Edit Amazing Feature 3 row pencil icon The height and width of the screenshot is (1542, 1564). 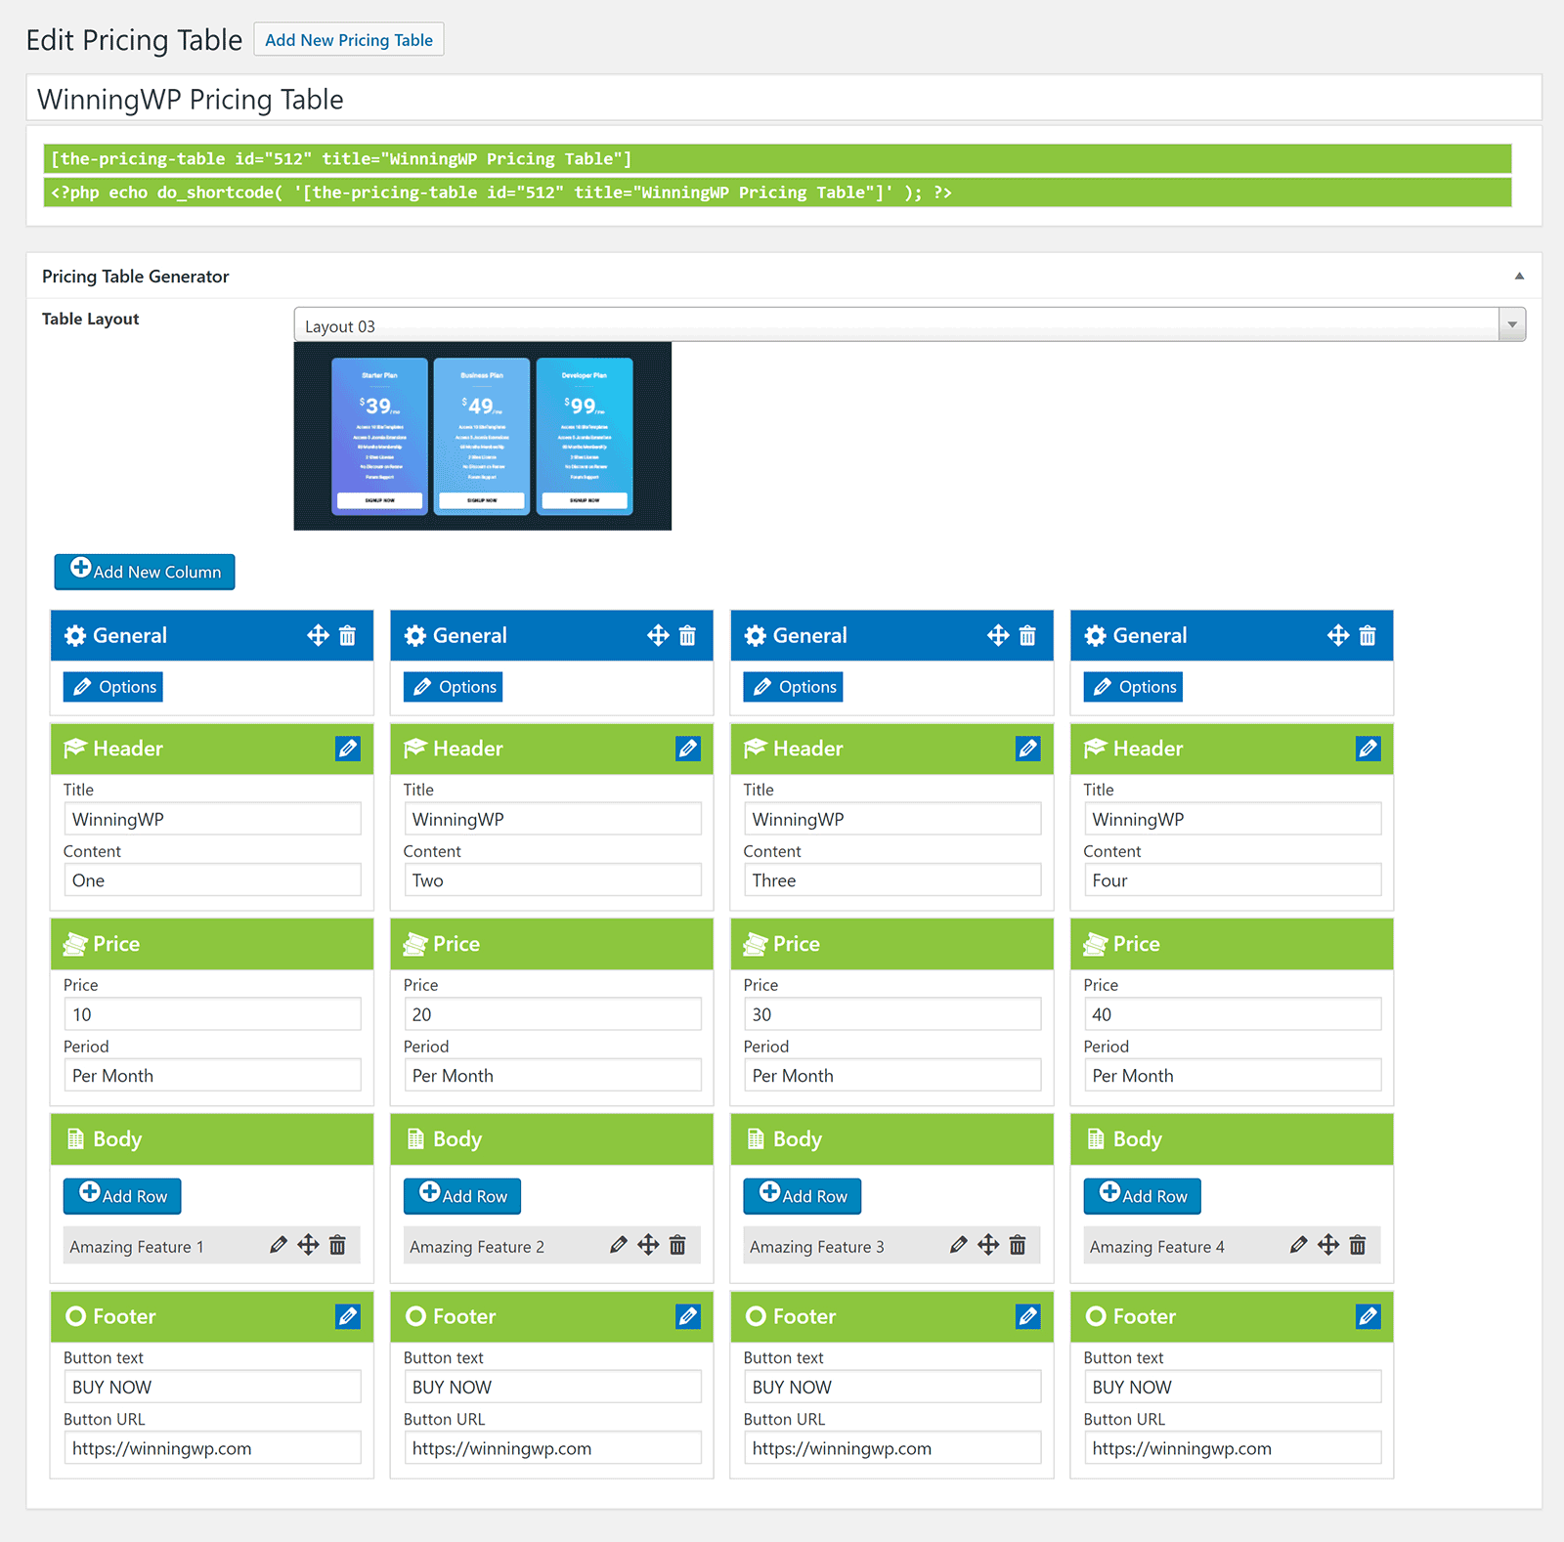[959, 1245]
